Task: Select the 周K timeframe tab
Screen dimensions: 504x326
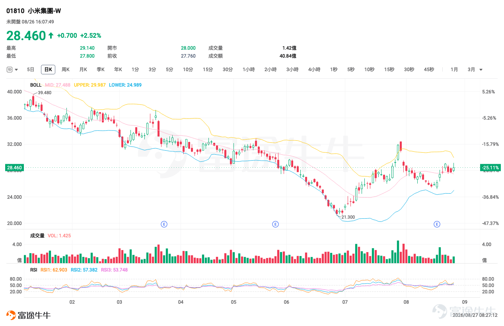Action: (x=66, y=70)
